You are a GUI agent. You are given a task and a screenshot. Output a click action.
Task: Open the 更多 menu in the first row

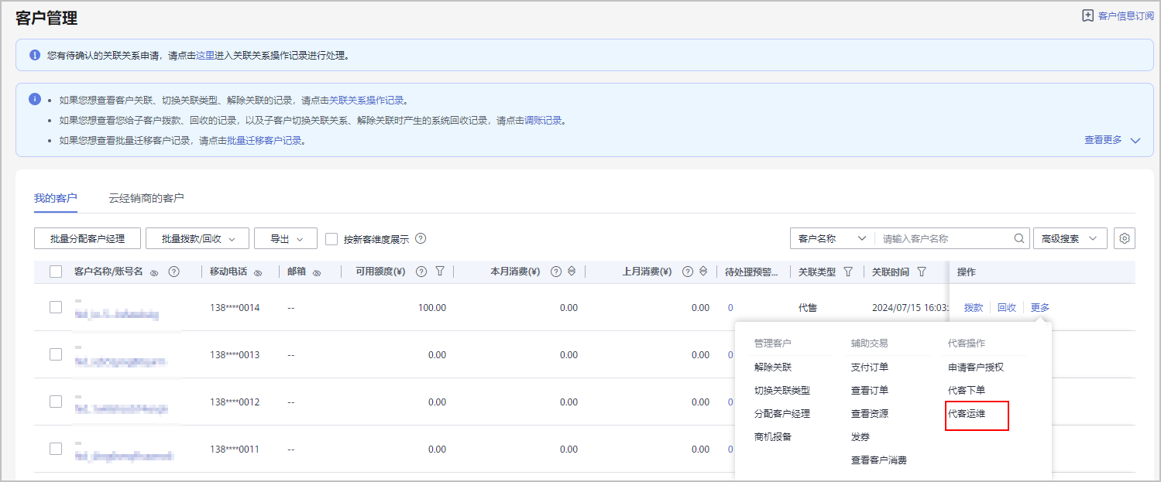tap(1040, 307)
